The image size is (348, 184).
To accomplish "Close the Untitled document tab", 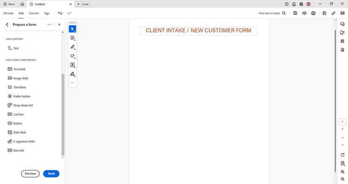I will point(71,4).
